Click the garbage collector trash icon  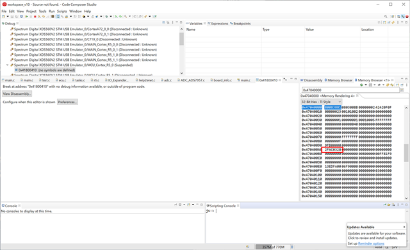click(292, 247)
